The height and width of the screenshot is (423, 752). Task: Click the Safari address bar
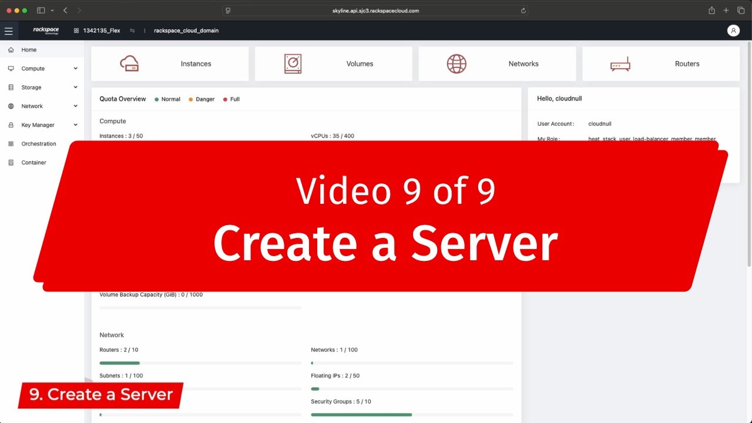point(375,11)
